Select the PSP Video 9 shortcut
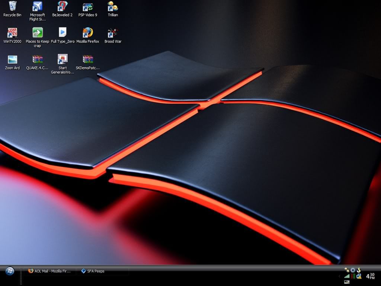 (x=88, y=9)
